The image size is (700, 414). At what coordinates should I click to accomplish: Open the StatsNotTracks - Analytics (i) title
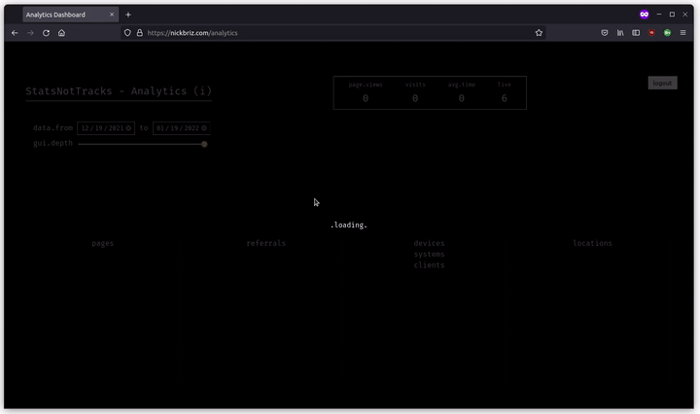coord(119,91)
